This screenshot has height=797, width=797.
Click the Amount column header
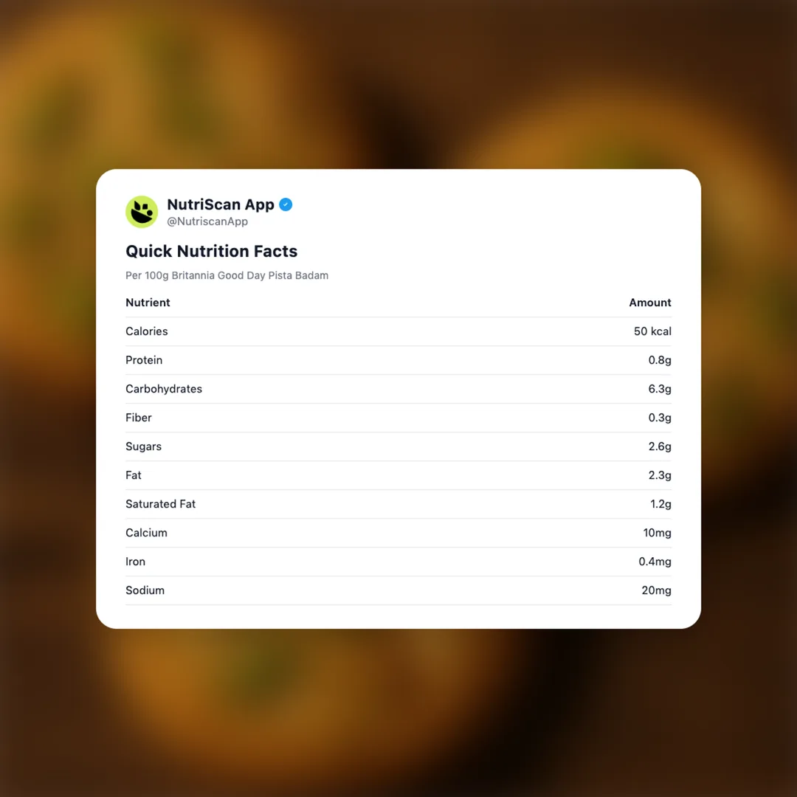649,303
